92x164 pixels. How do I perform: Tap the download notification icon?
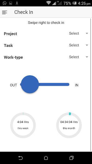(17, 3)
